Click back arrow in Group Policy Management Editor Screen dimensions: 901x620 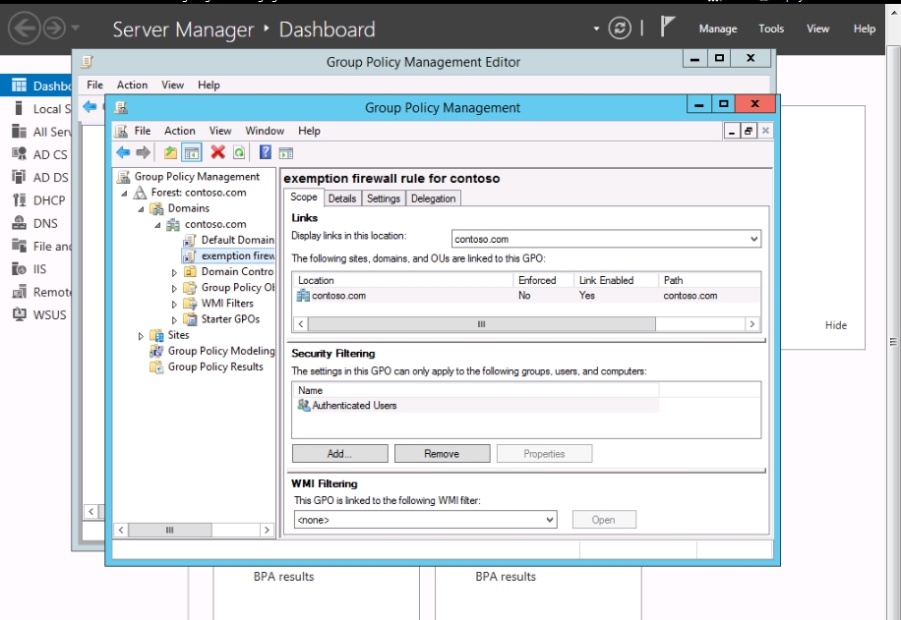[90, 106]
